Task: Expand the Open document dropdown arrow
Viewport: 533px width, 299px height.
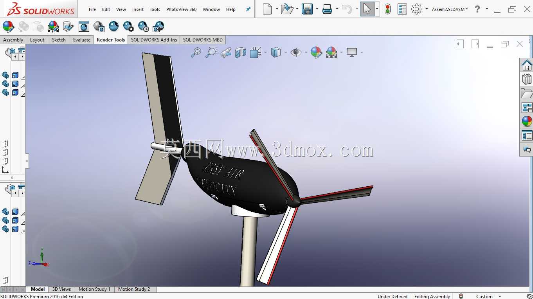Action: click(297, 9)
